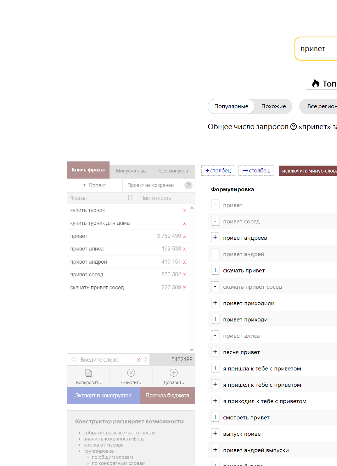The image size is (337, 466).
Task: Click Экспорт в конструктор button
Action: 103,396
